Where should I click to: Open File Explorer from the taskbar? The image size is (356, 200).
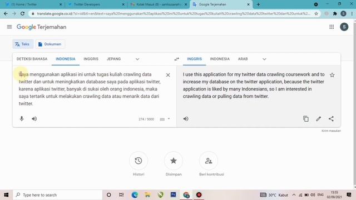coord(147,195)
